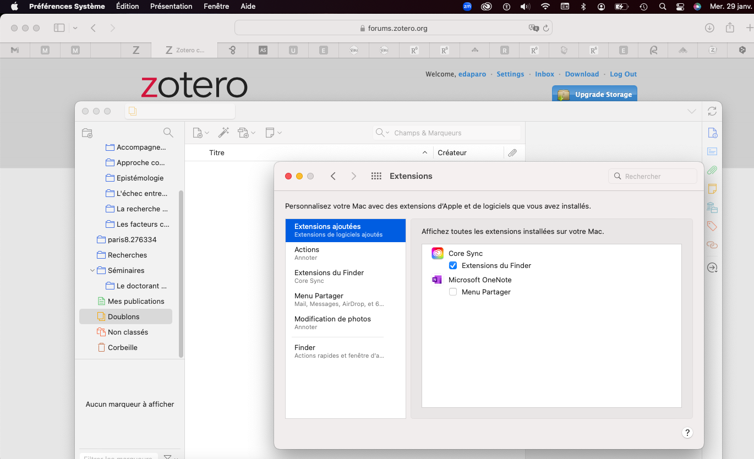Screen dimensions: 754x459
Task: Open the Édition menu
Action: click(128, 7)
